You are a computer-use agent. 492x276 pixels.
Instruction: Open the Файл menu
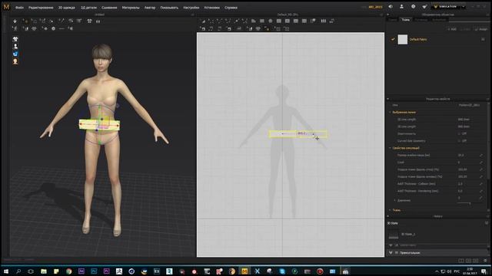click(x=19, y=8)
